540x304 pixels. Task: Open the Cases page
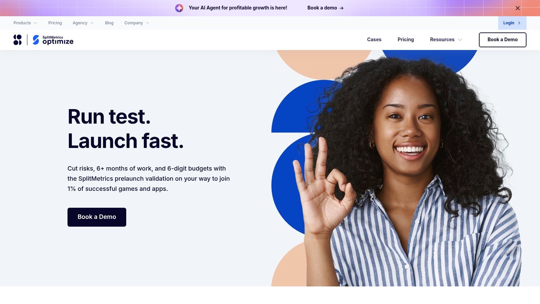pyautogui.click(x=374, y=40)
